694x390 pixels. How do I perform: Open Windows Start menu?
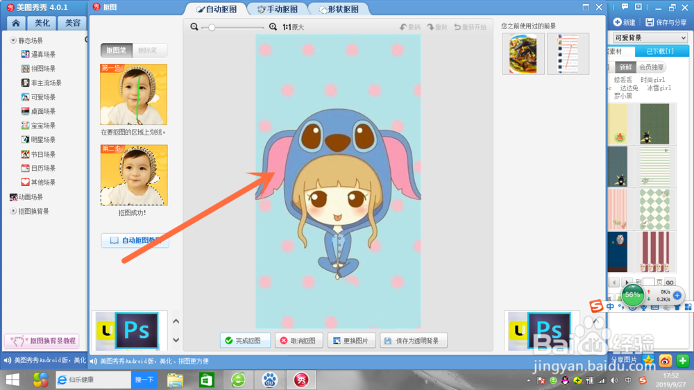pyautogui.click(x=12, y=380)
